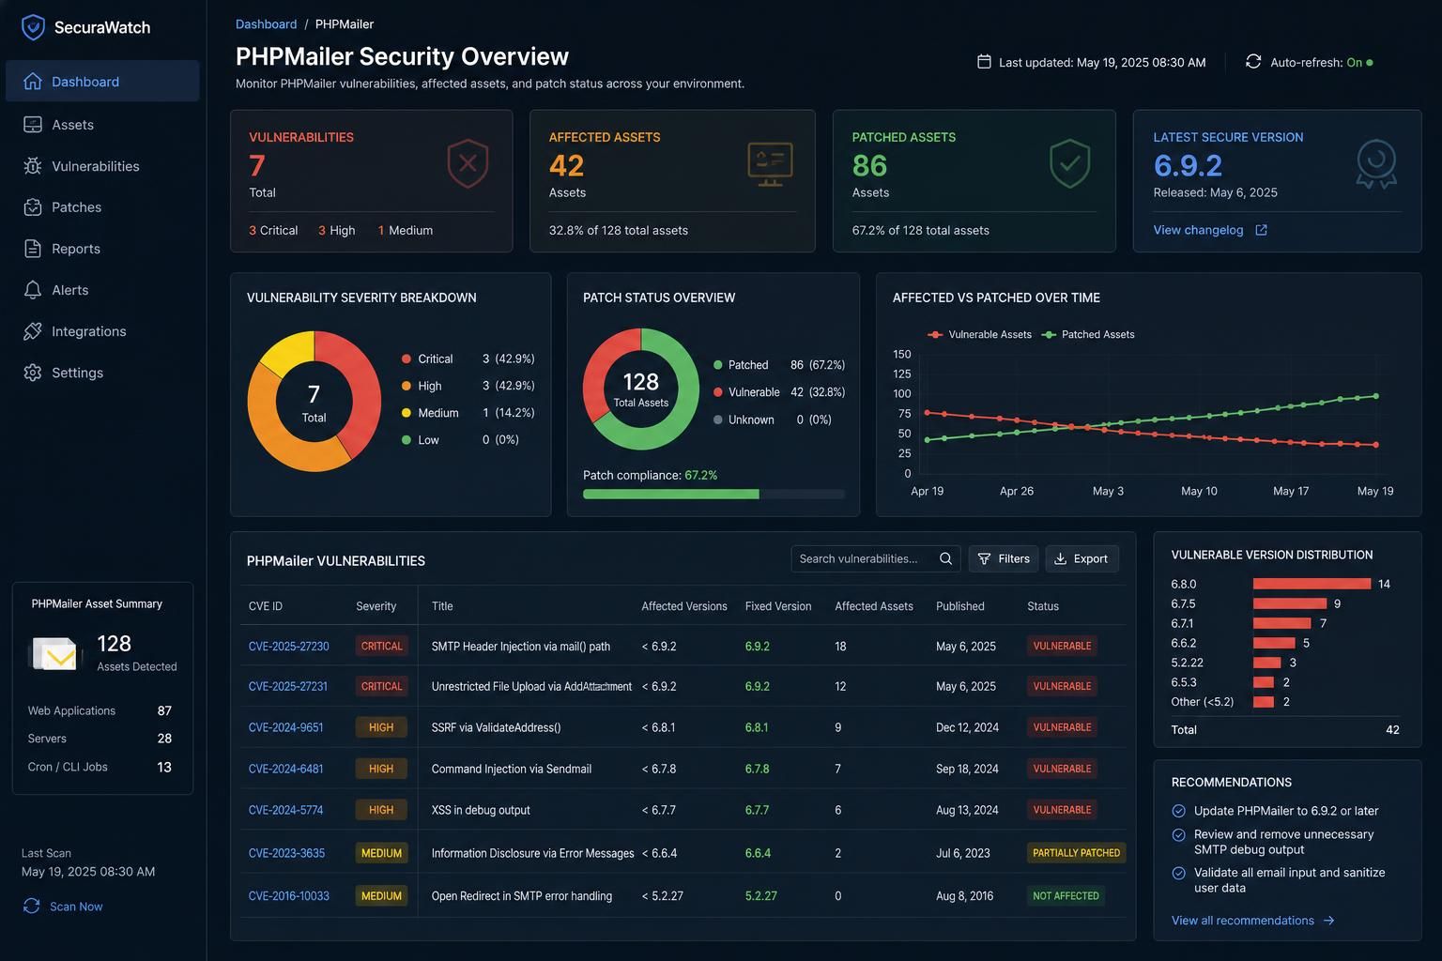Viewport: 1442px width, 961px height.
Task: Click checkmark icon beside Validate email input recommendation
Action: click(x=1178, y=873)
